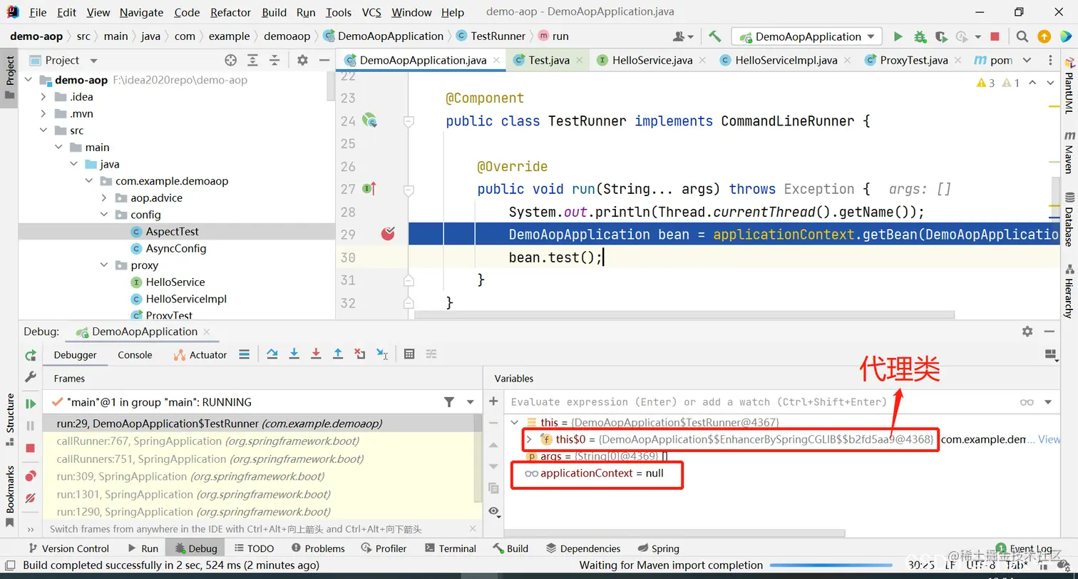Select HelloServiceImpl in project tree

click(x=186, y=299)
